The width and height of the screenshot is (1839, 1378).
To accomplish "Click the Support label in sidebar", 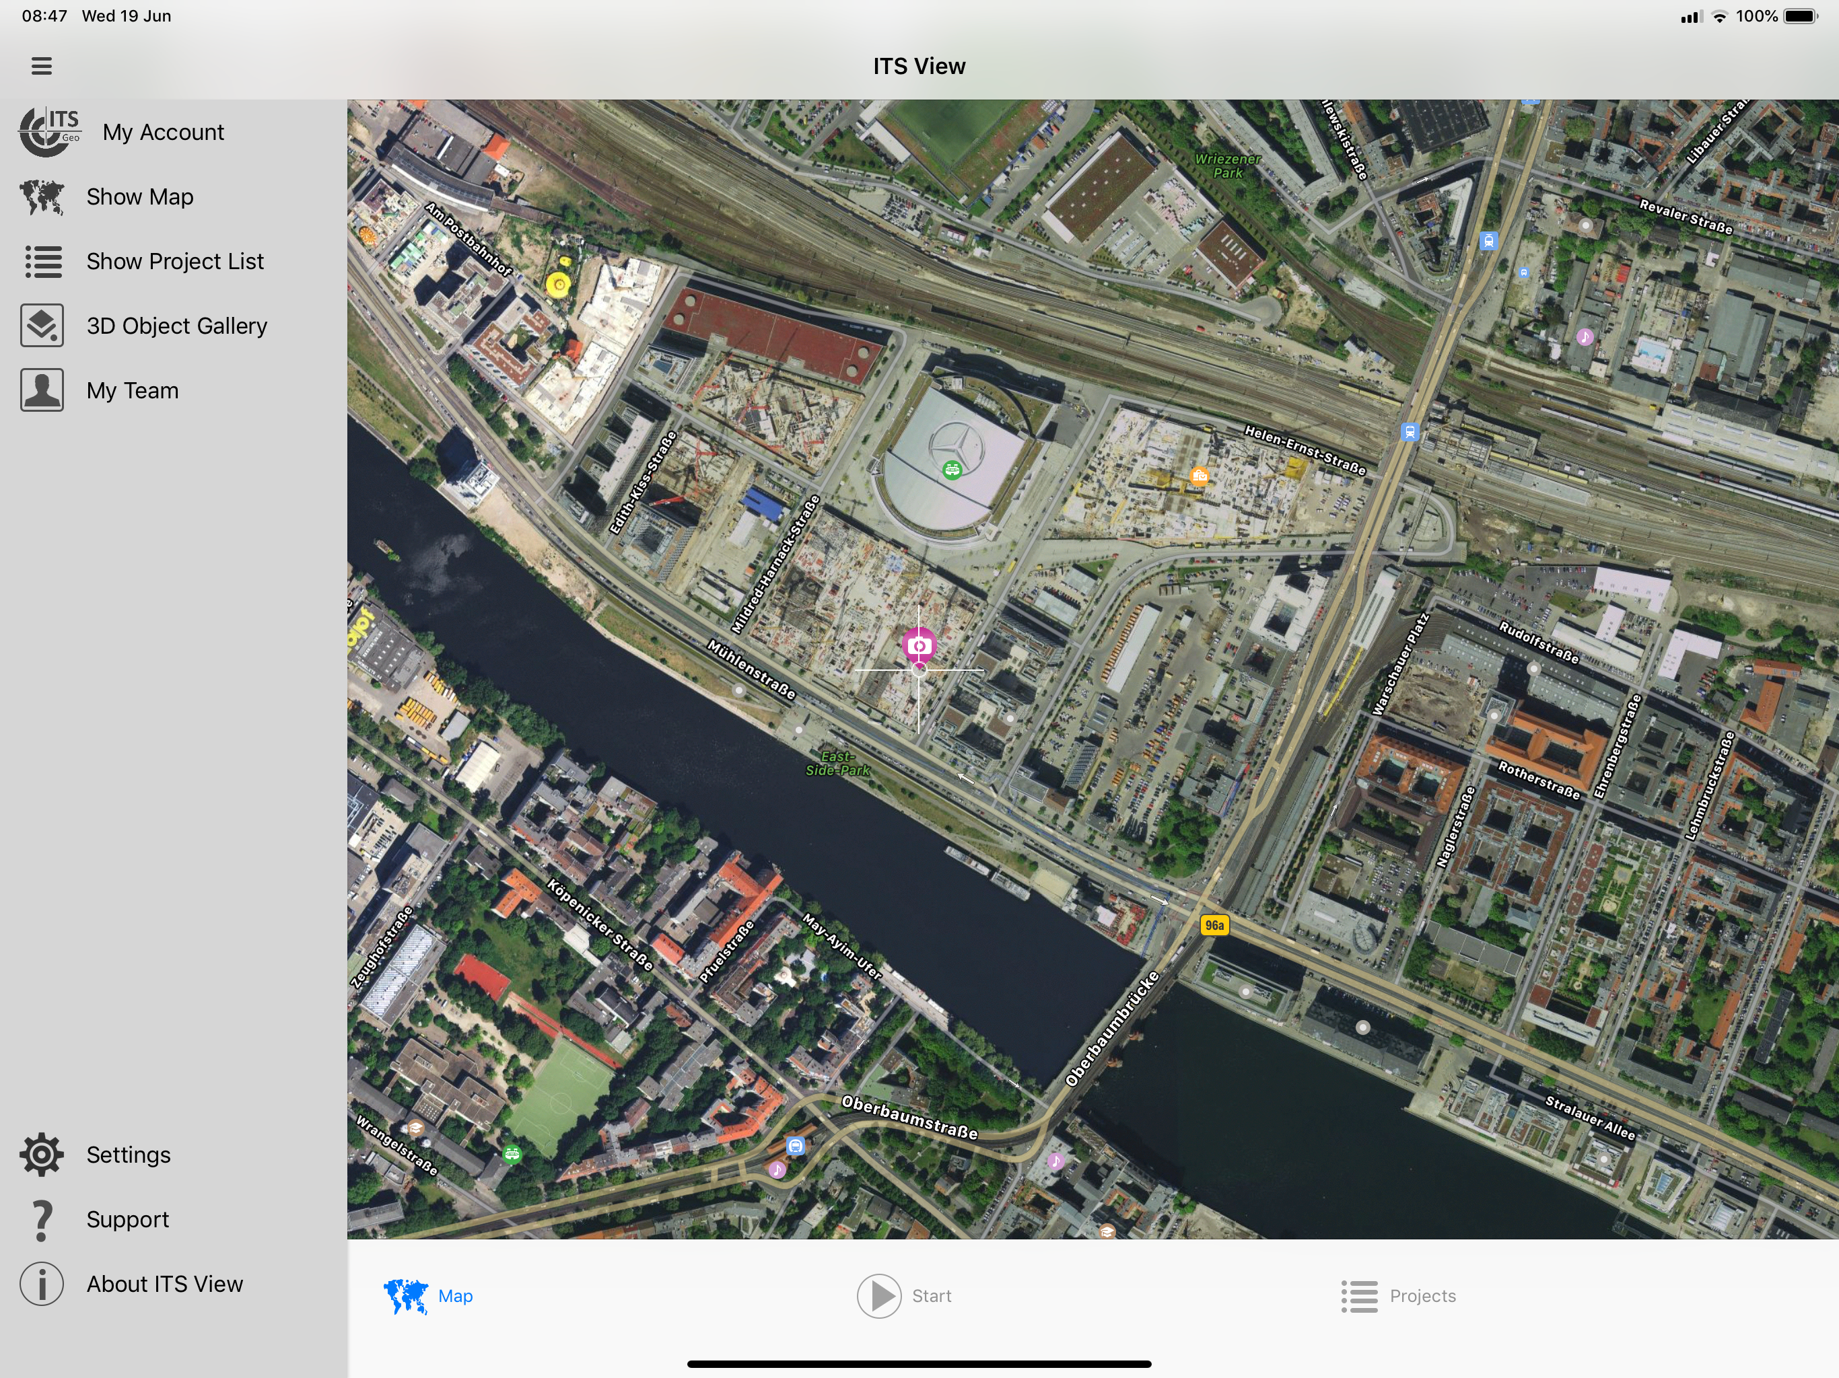I will click(x=128, y=1219).
